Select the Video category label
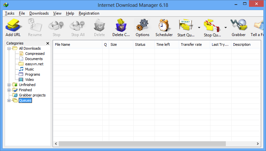The height and width of the screenshot is (151, 266). pos(29,80)
